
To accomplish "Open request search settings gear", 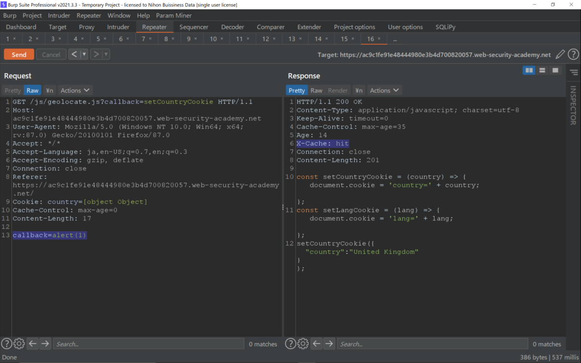I will 19,344.
